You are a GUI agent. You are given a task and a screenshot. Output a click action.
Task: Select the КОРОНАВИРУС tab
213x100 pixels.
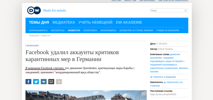point(38,31)
